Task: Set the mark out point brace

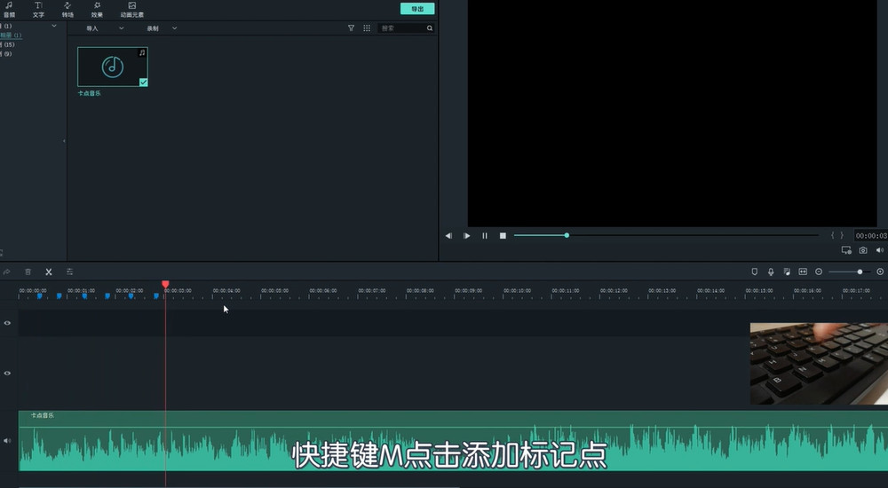Action: 842,235
